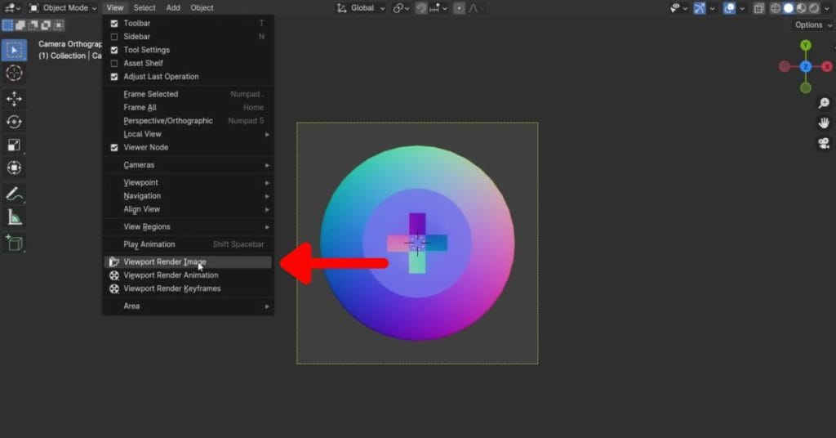
Task: Toggle camera view with camera icon
Action: (x=824, y=143)
